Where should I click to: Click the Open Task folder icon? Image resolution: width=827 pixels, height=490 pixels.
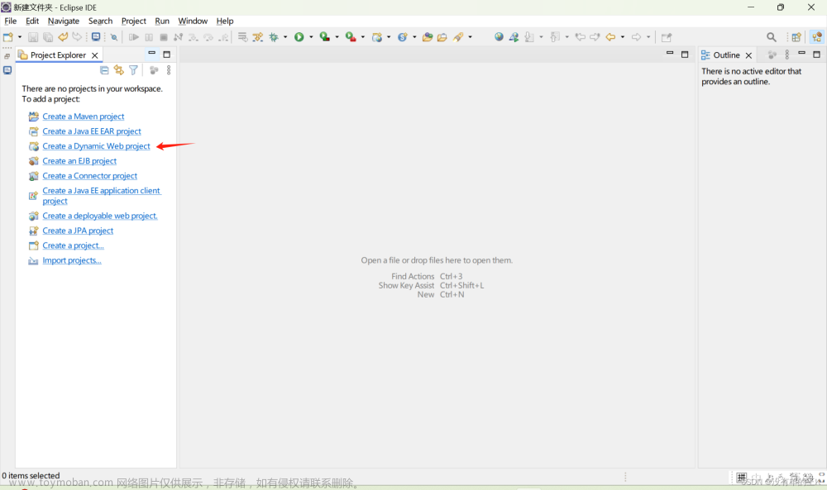tap(442, 37)
